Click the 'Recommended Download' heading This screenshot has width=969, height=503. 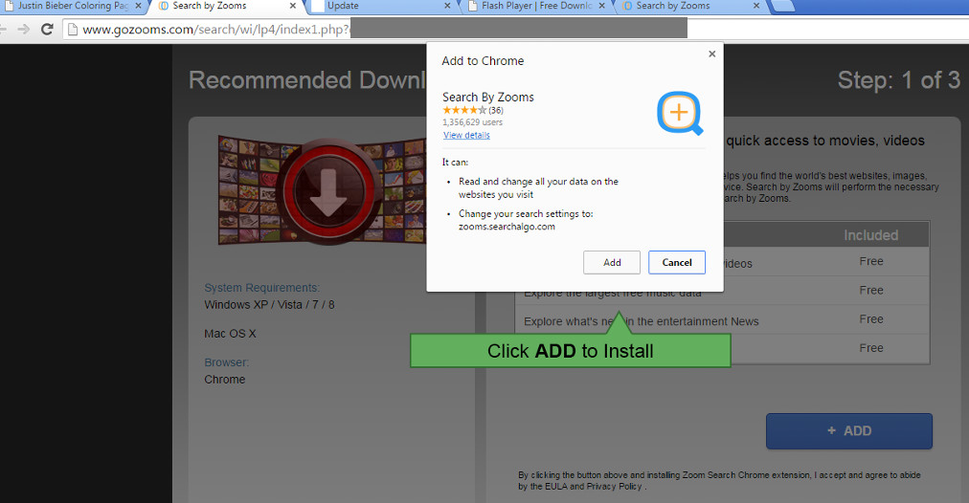click(x=307, y=80)
